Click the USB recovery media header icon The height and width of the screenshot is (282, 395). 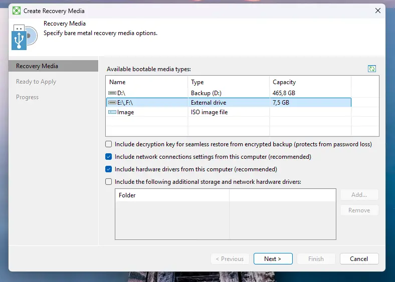tap(24, 37)
